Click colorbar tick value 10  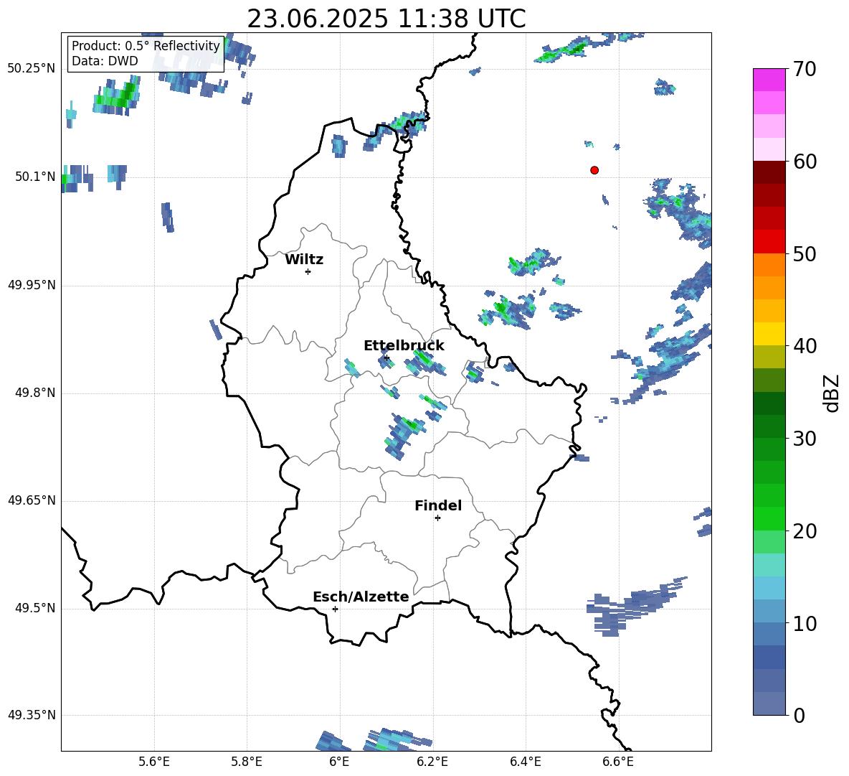coord(805,624)
